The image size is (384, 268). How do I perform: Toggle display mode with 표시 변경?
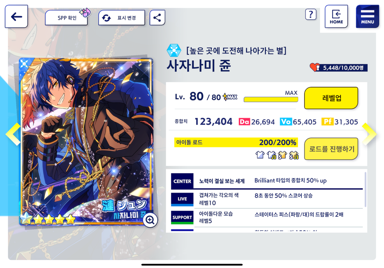pos(122,18)
